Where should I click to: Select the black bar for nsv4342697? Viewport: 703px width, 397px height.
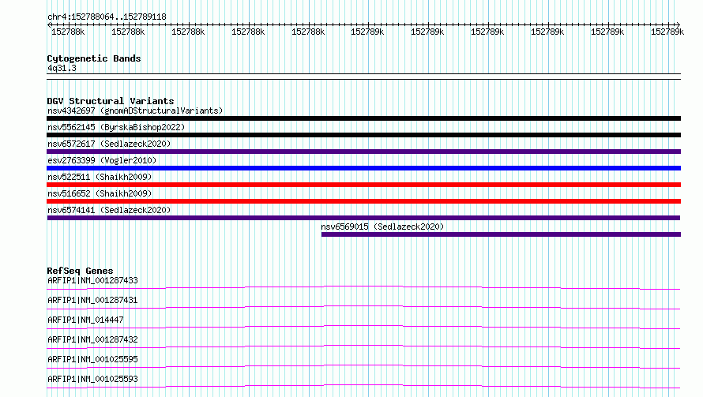363,118
